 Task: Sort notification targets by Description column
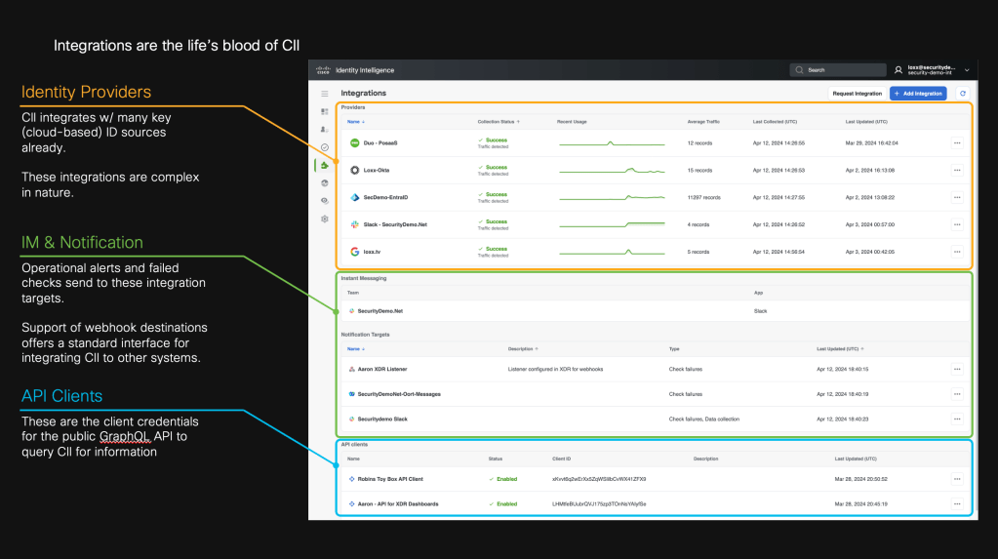point(525,348)
